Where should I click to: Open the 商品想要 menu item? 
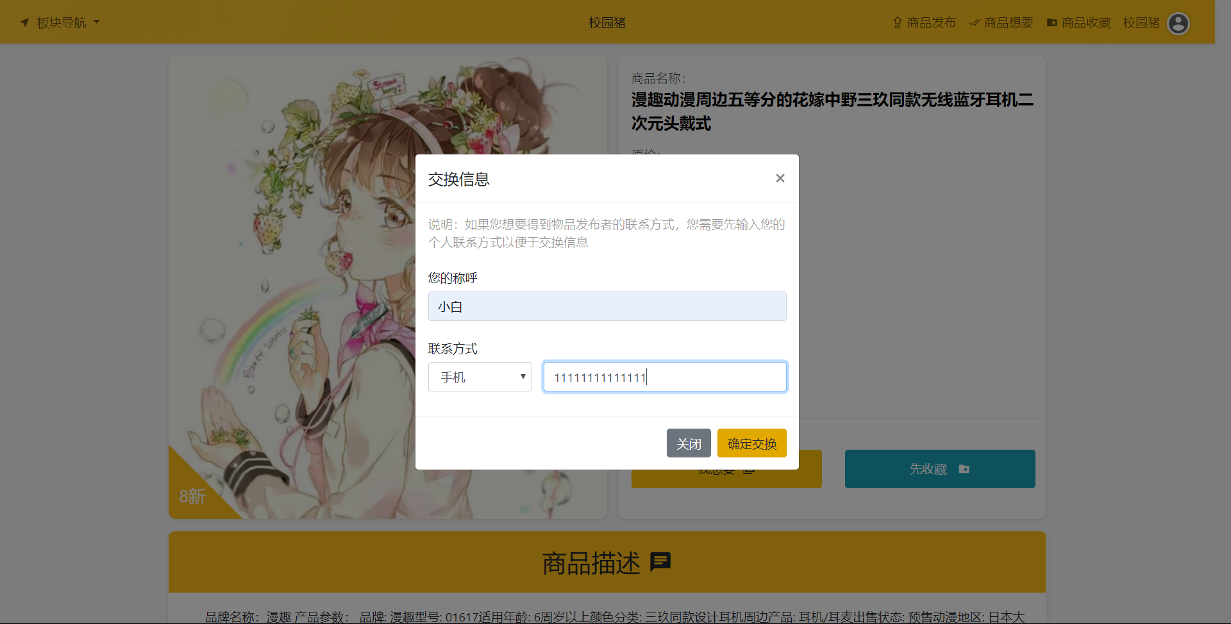pos(1001,22)
